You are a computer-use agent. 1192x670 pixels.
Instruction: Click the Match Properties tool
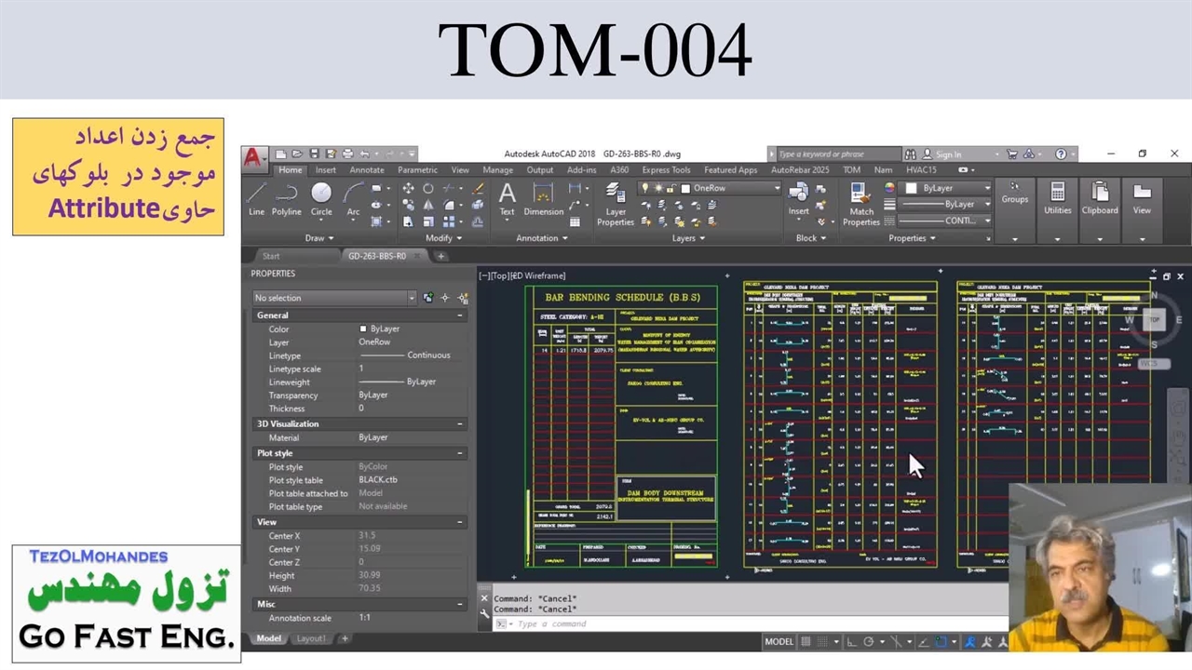point(861,203)
